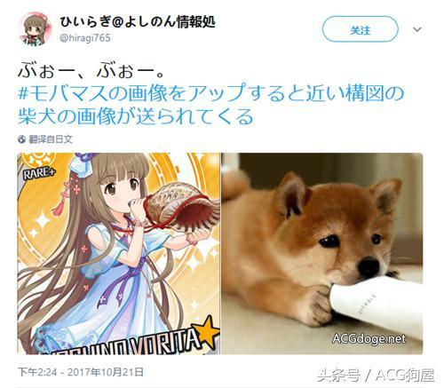Click the hashtag's second line 柴犬の画像が送られてくる
Image resolution: width=444 pixels, height=388 pixels.
(x=136, y=116)
